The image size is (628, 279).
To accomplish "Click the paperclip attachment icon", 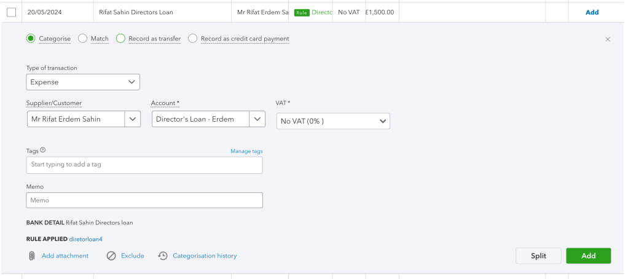I will 32,256.
